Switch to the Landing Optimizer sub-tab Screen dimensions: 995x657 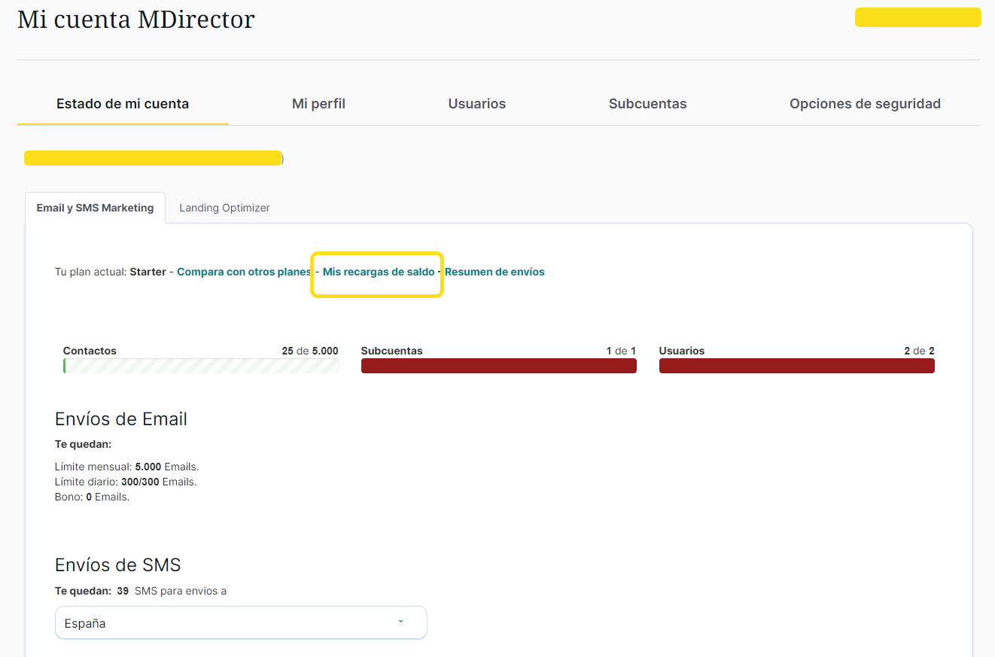pyautogui.click(x=224, y=208)
